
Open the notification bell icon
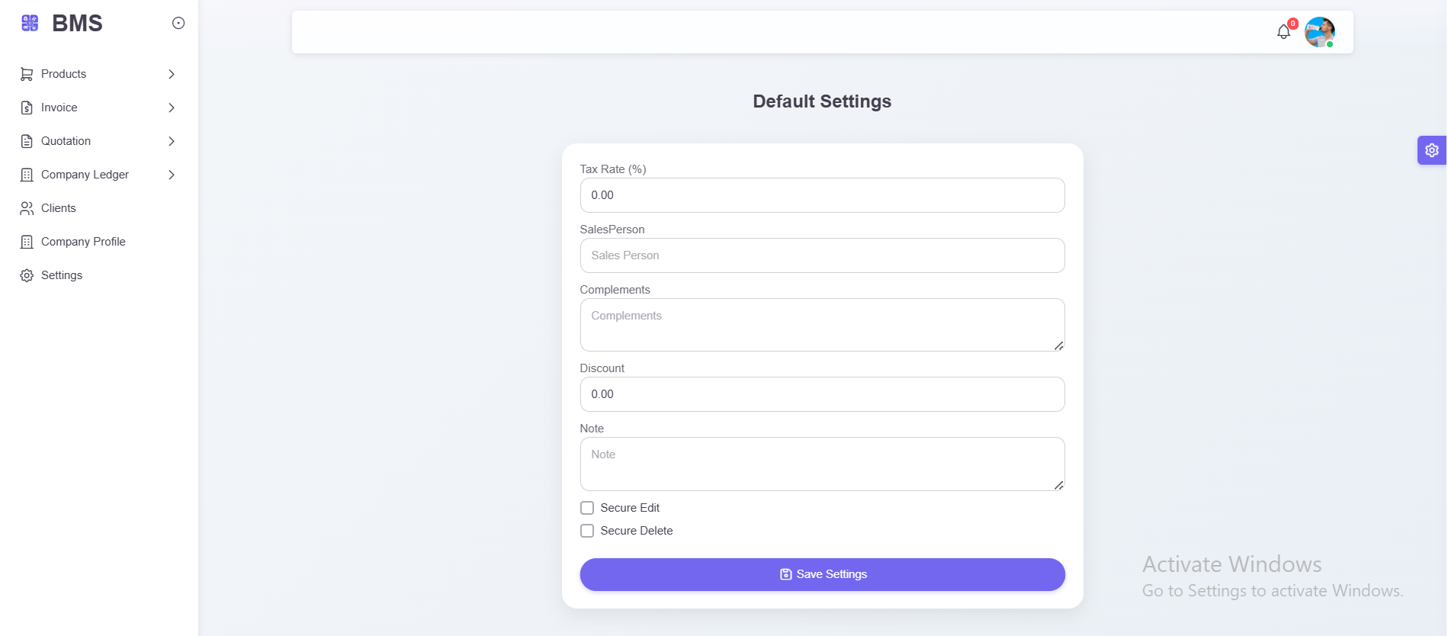point(1283,32)
